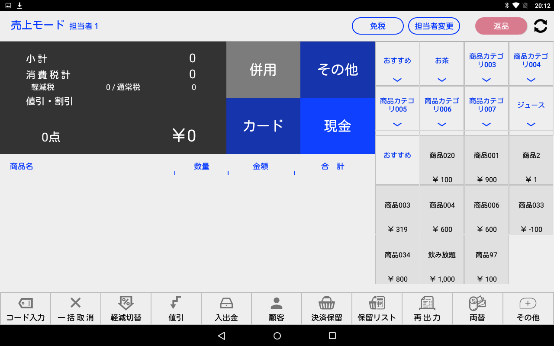Toggle reduced tax with 軽減切替

click(x=126, y=308)
